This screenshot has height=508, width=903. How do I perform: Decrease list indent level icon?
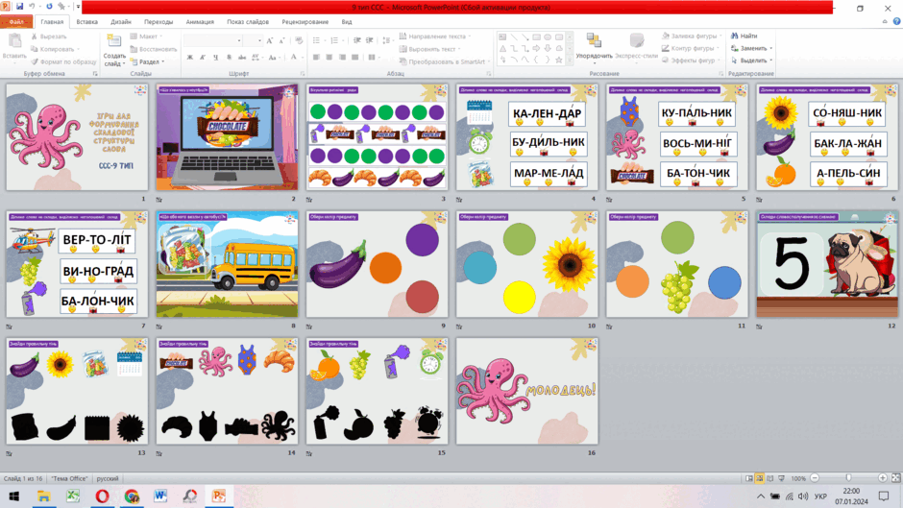click(357, 40)
